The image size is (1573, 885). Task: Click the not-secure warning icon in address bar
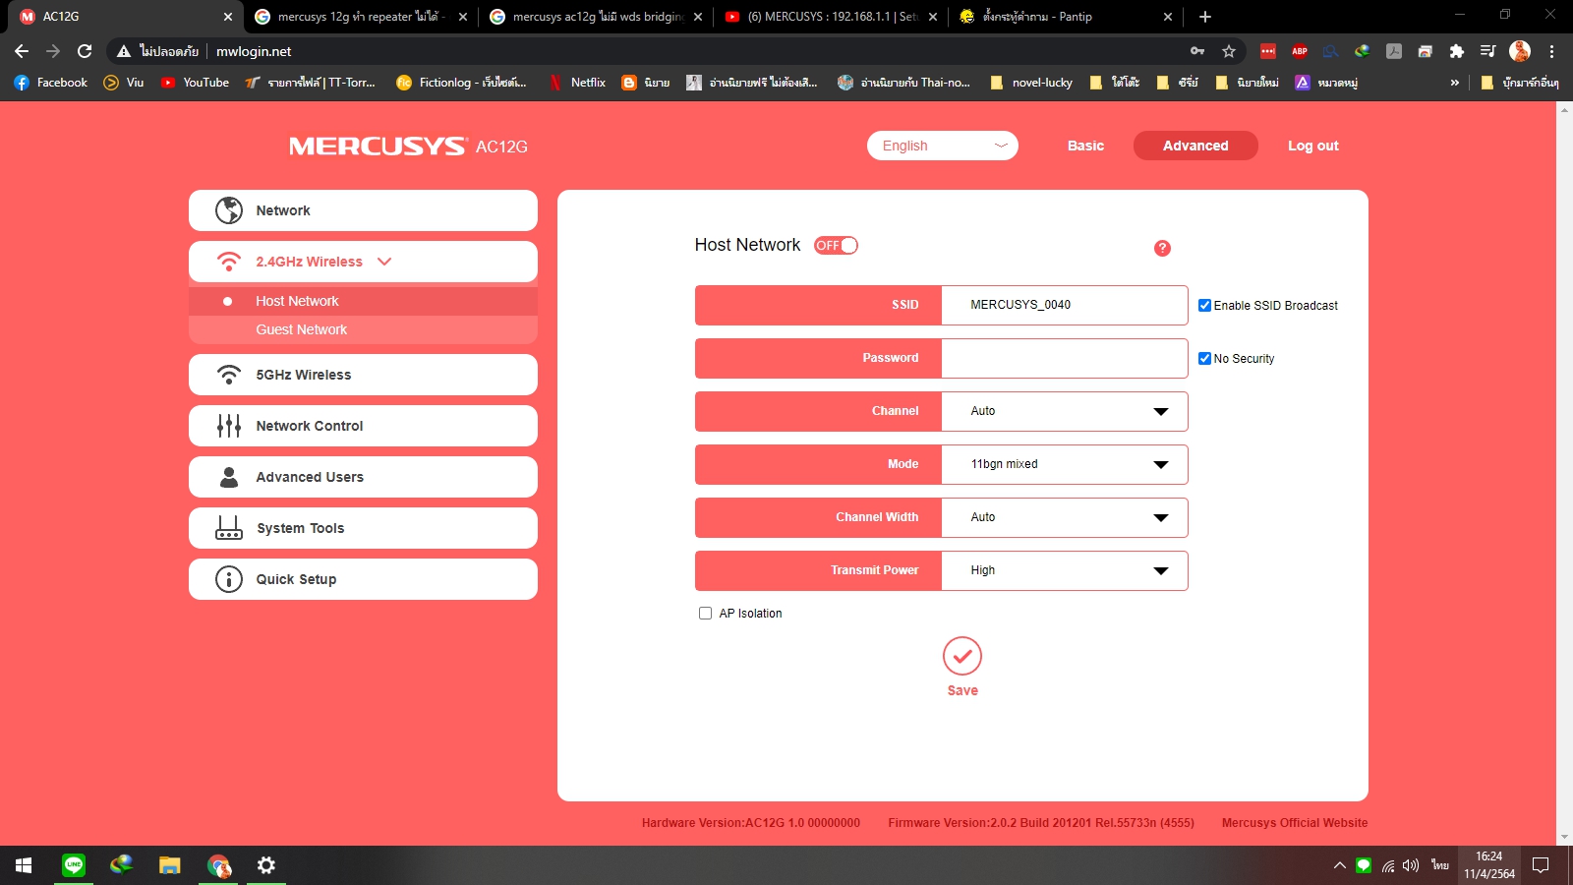tap(124, 51)
